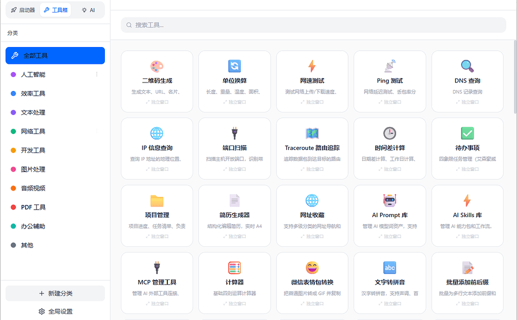Click the tool grid vertical scrollbar
The image size is (517, 320).
tap(515, 76)
